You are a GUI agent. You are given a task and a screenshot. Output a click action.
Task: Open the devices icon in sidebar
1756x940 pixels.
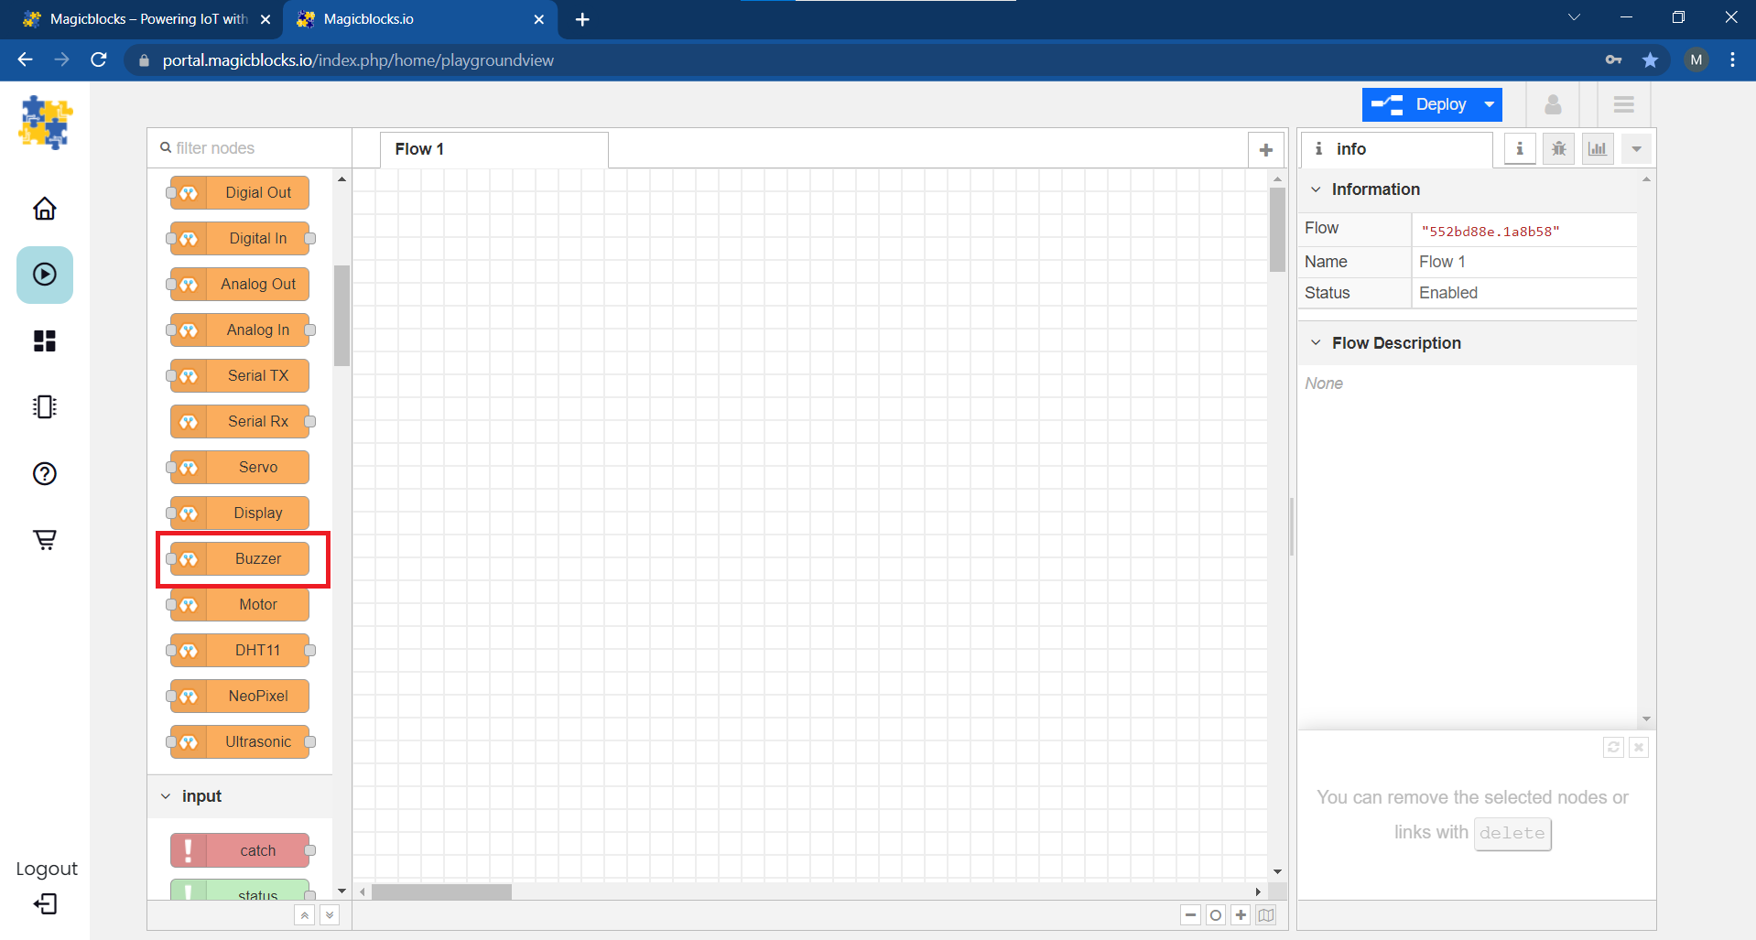pyautogui.click(x=44, y=407)
